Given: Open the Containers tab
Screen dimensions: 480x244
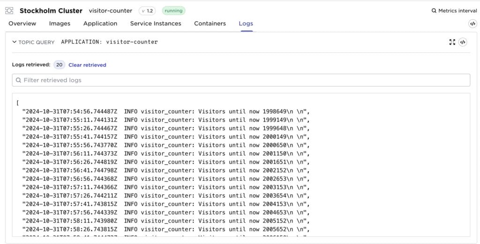Looking at the screenshot, I should (x=210, y=23).
